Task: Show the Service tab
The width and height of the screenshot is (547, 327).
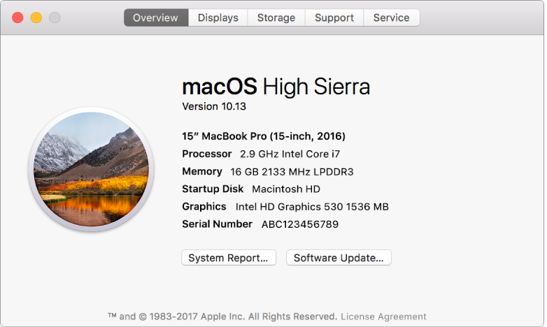Action: click(391, 17)
